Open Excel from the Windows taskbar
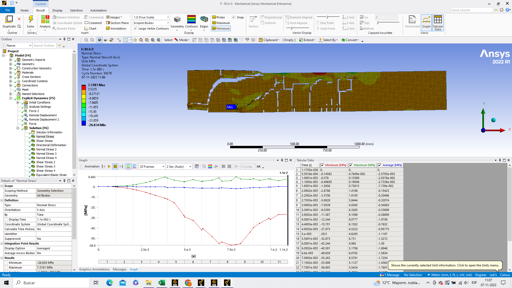Image resolution: width=512 pixels, height=288 pixels. [x=162, y=283]
